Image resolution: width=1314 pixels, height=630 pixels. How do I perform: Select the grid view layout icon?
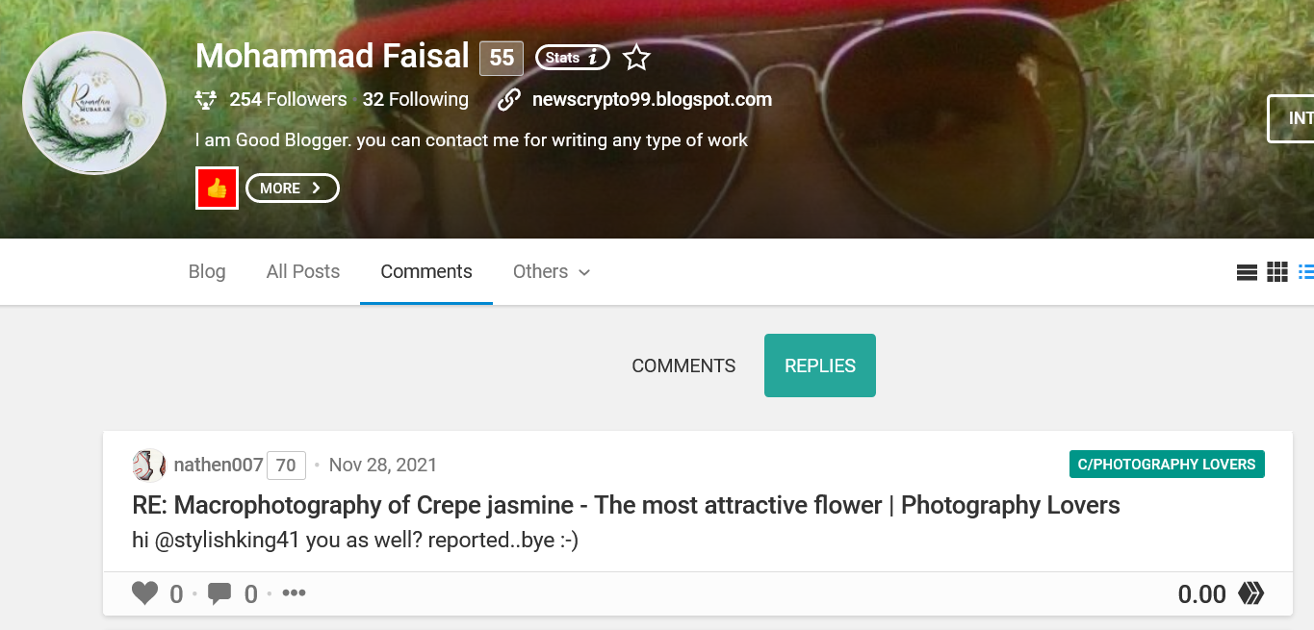(x=1277, y=271)
